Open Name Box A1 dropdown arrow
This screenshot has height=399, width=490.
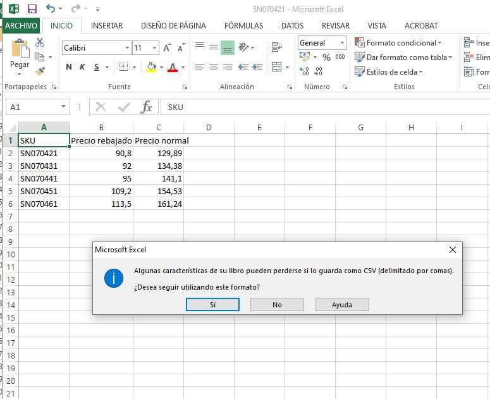(63, 107)
